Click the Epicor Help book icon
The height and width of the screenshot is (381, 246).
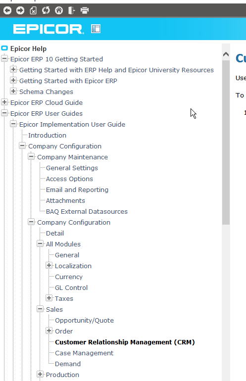4,48
